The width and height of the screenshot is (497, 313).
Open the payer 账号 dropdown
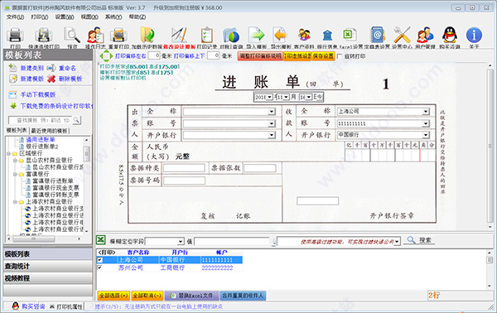point(272,123)
